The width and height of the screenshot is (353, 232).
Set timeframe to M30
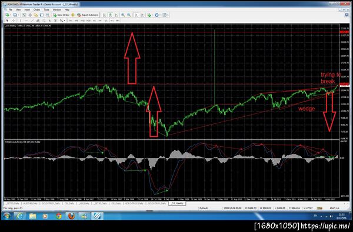tap(88, 21)
